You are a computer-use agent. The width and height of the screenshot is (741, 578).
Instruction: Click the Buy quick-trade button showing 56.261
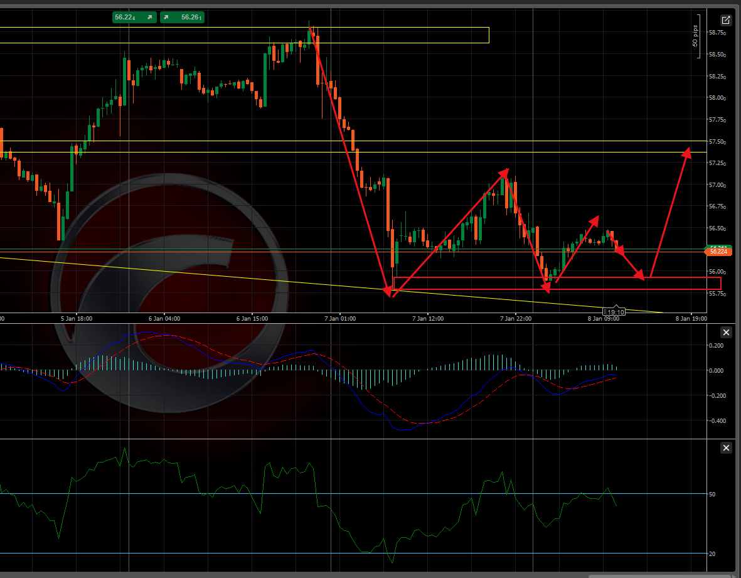pos(183,18)
